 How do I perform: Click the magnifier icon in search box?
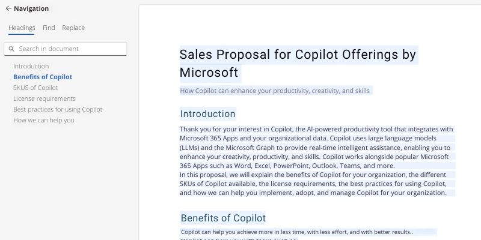tap(11, 49)
